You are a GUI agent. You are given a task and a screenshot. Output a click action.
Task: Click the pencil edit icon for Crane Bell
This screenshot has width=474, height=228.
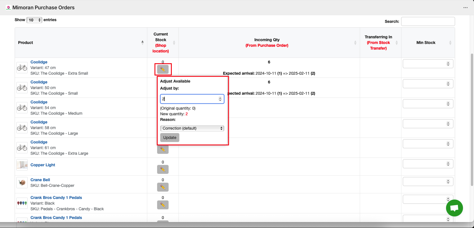163,187
